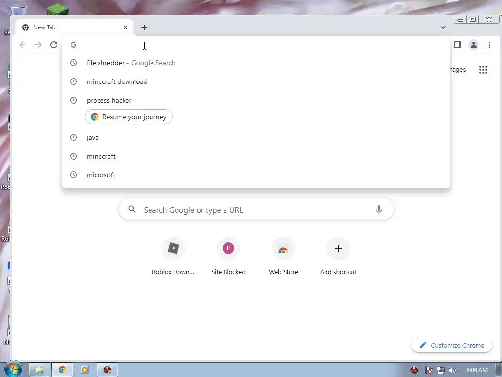This screenshot has height=377, width=502.
Task: Open File Explorer from taskbar
Action: [39, 370]
